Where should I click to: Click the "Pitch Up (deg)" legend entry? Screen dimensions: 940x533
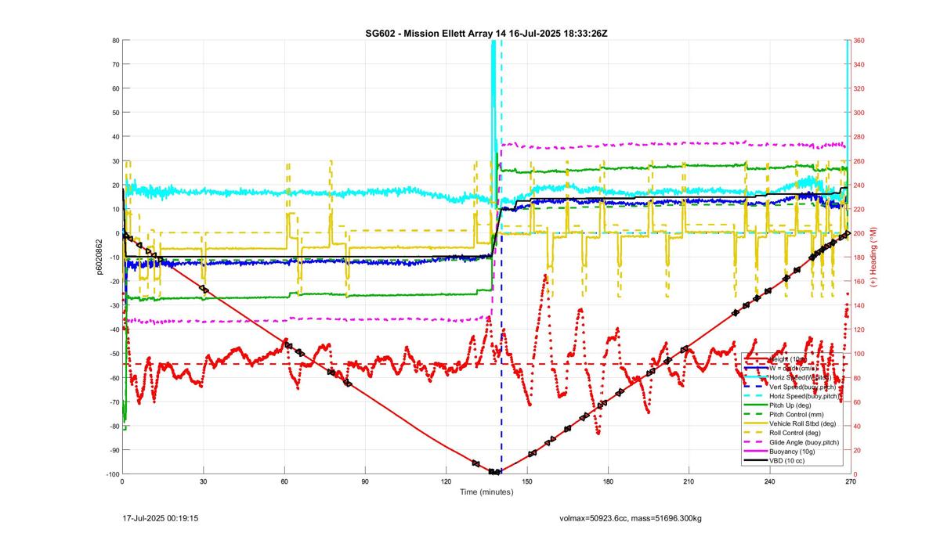click(x=790, y=405)
